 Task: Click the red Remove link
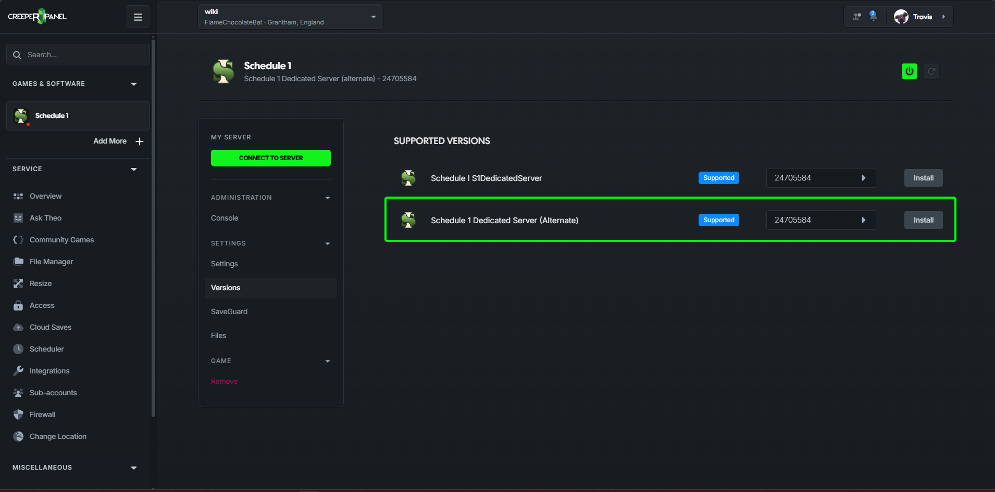224,381
